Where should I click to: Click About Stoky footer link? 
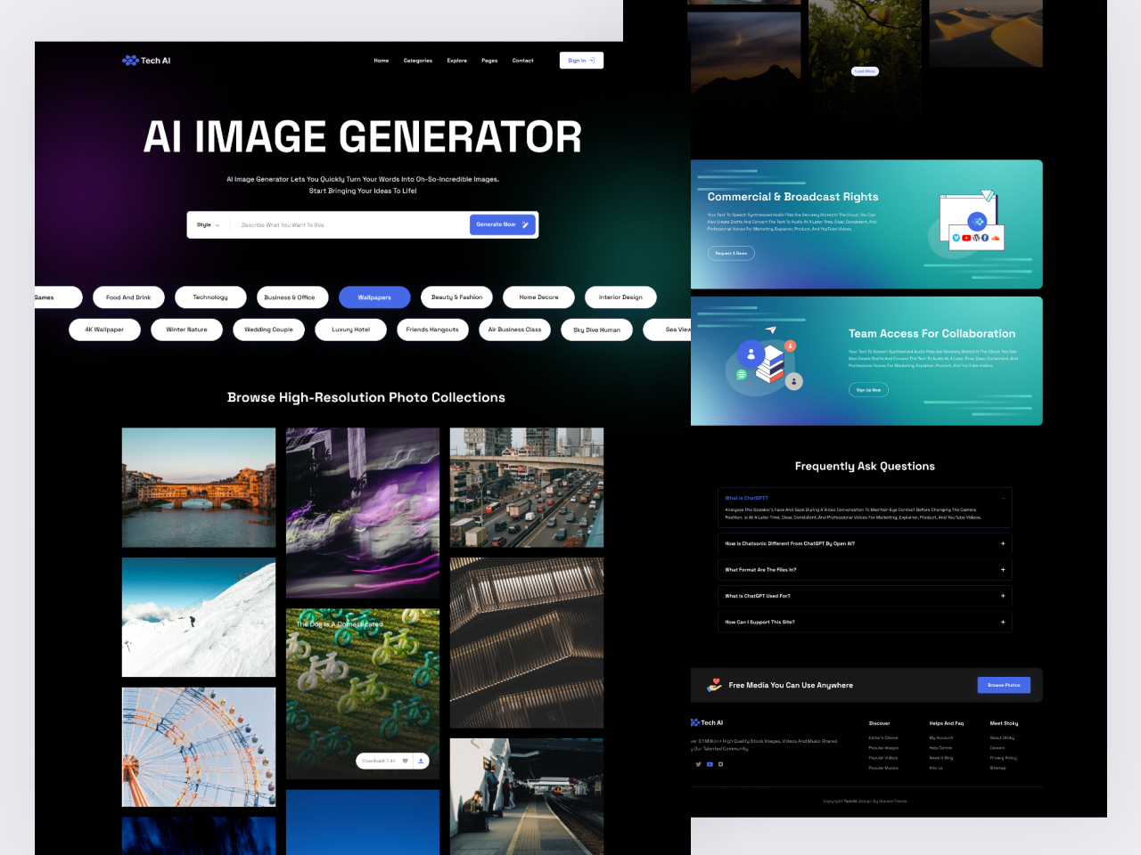click(x=1002, y=738)
